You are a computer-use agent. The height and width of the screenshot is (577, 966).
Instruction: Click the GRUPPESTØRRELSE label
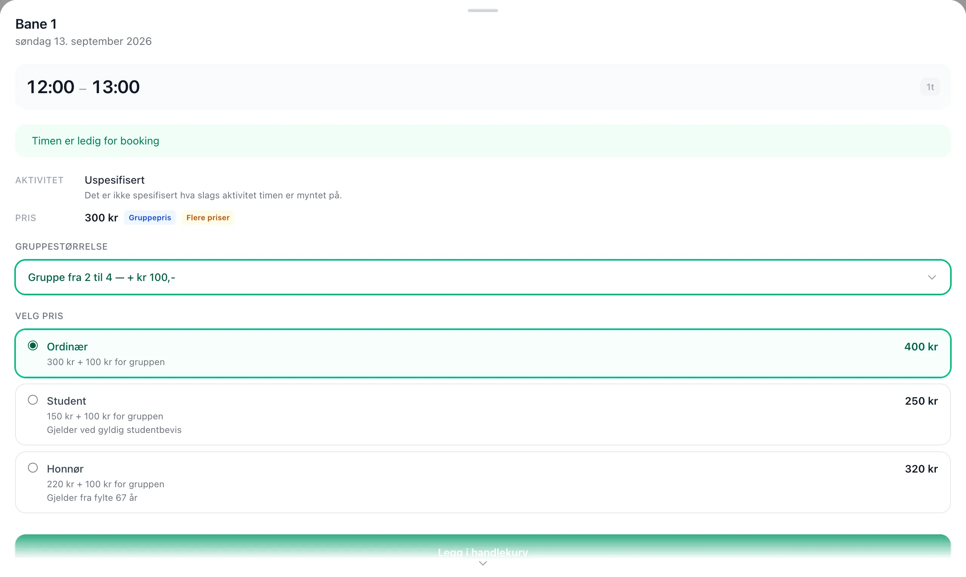coord(62,247)
